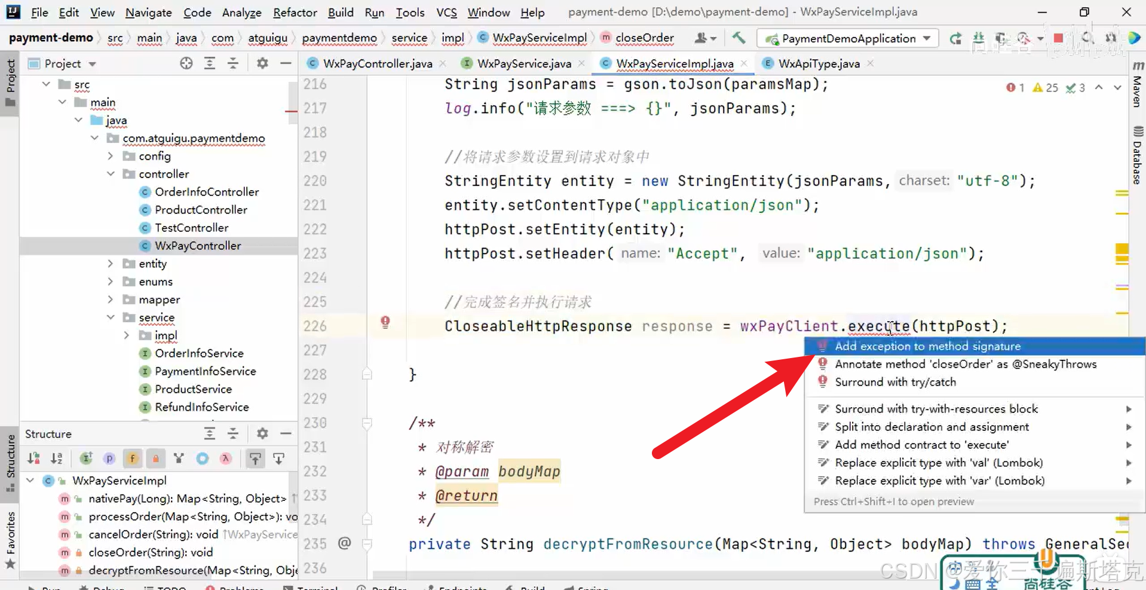Viewport: 1146px width, 590px height.
Task: Go to next highlighted error arrow
Action: (x=1117, y=87)
